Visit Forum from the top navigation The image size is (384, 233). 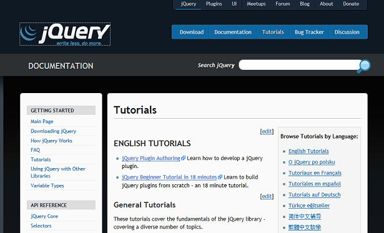[x=283, y=4]
